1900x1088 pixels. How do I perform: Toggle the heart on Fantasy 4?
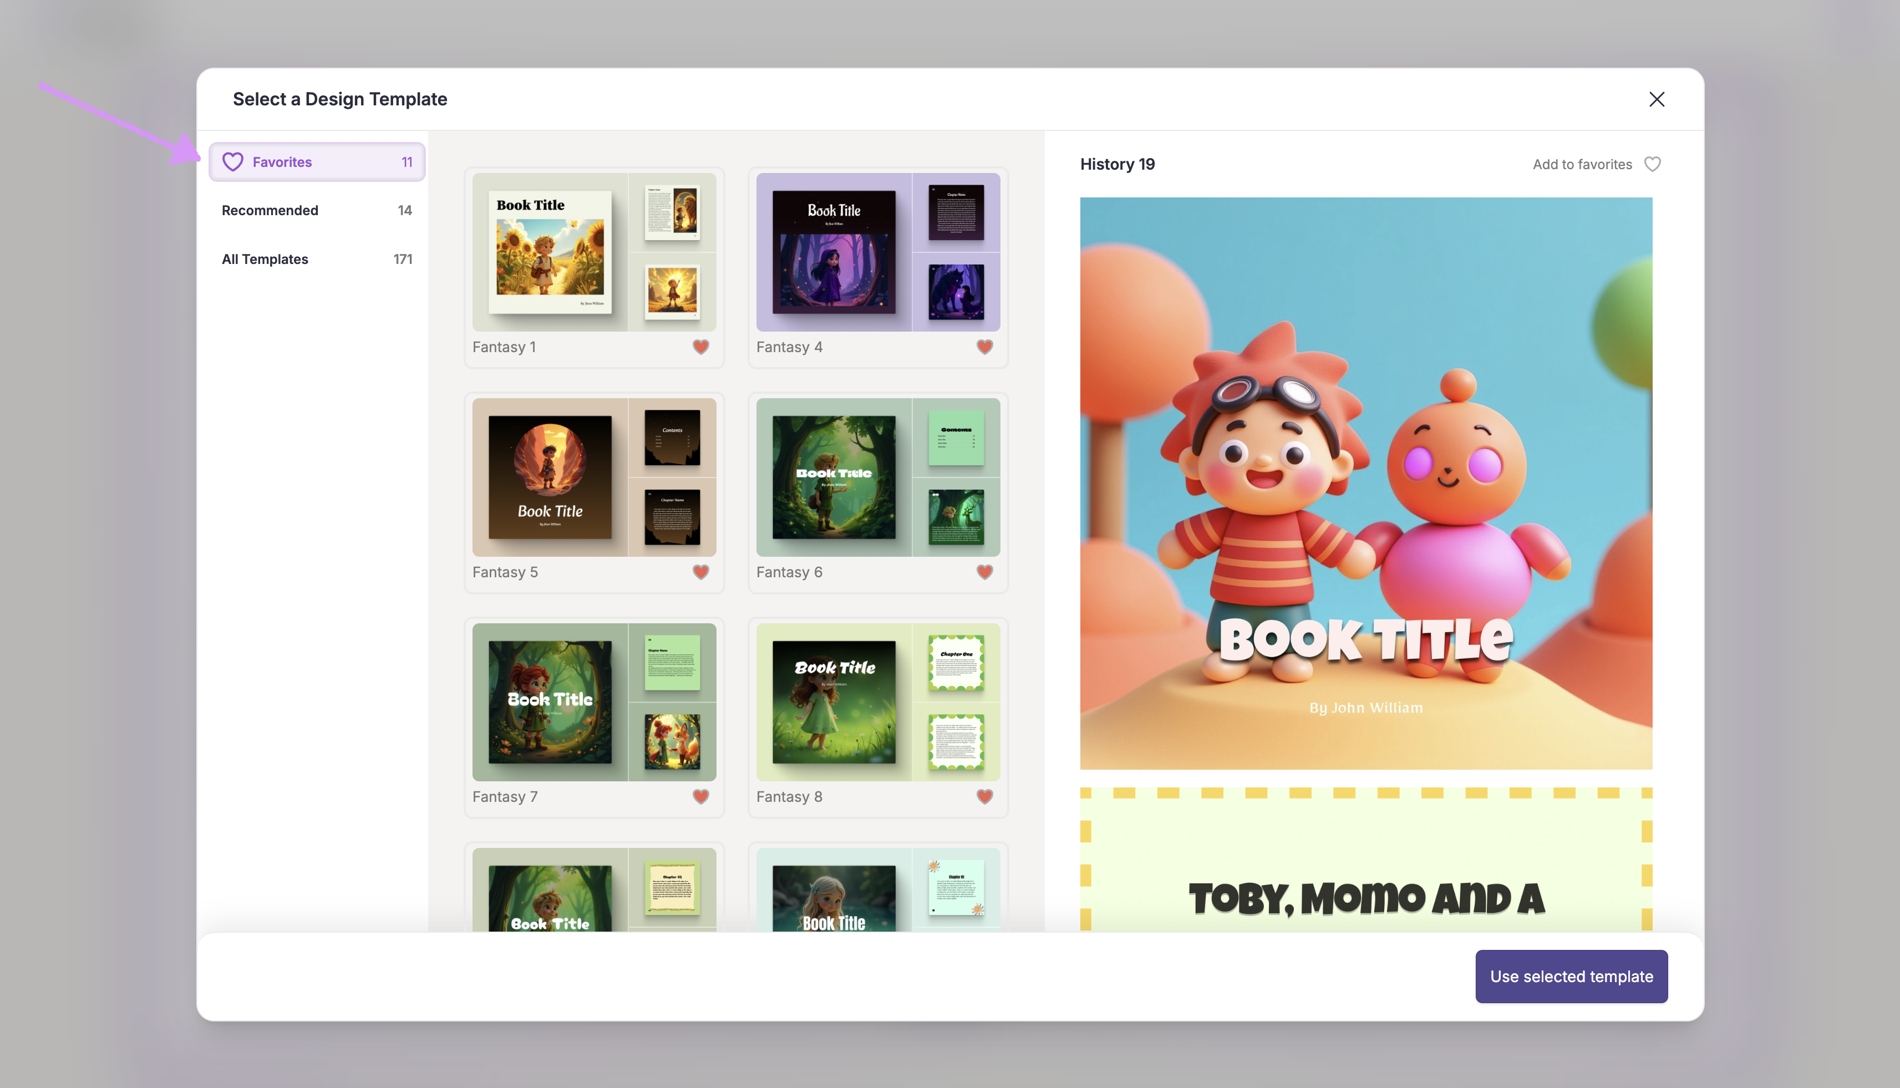pyautogui.click(x=984, y=347)
